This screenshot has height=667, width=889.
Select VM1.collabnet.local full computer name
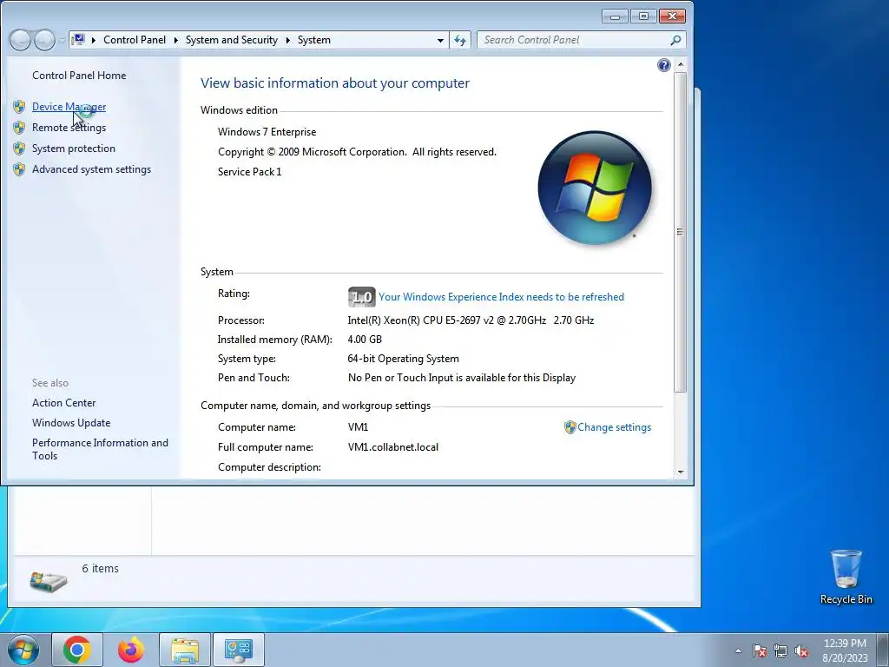[393, 447]
